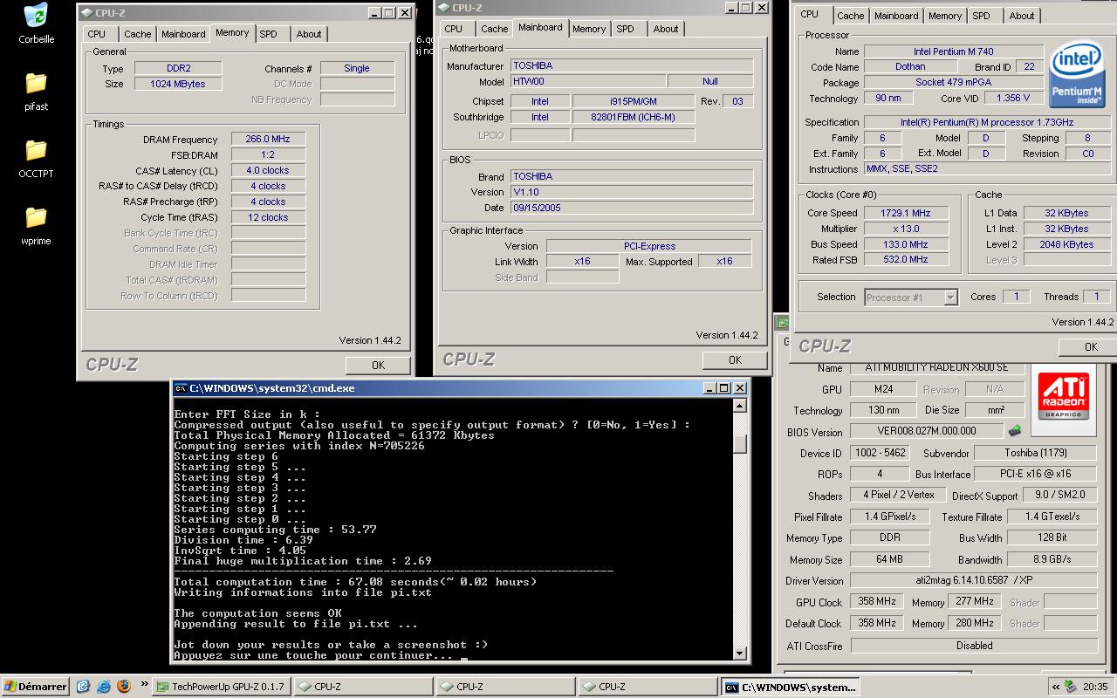Click the title bar icon of Mainboard CPU-Z window
The width and height of the screenshot is (1117, 698).
coord(443,8)
